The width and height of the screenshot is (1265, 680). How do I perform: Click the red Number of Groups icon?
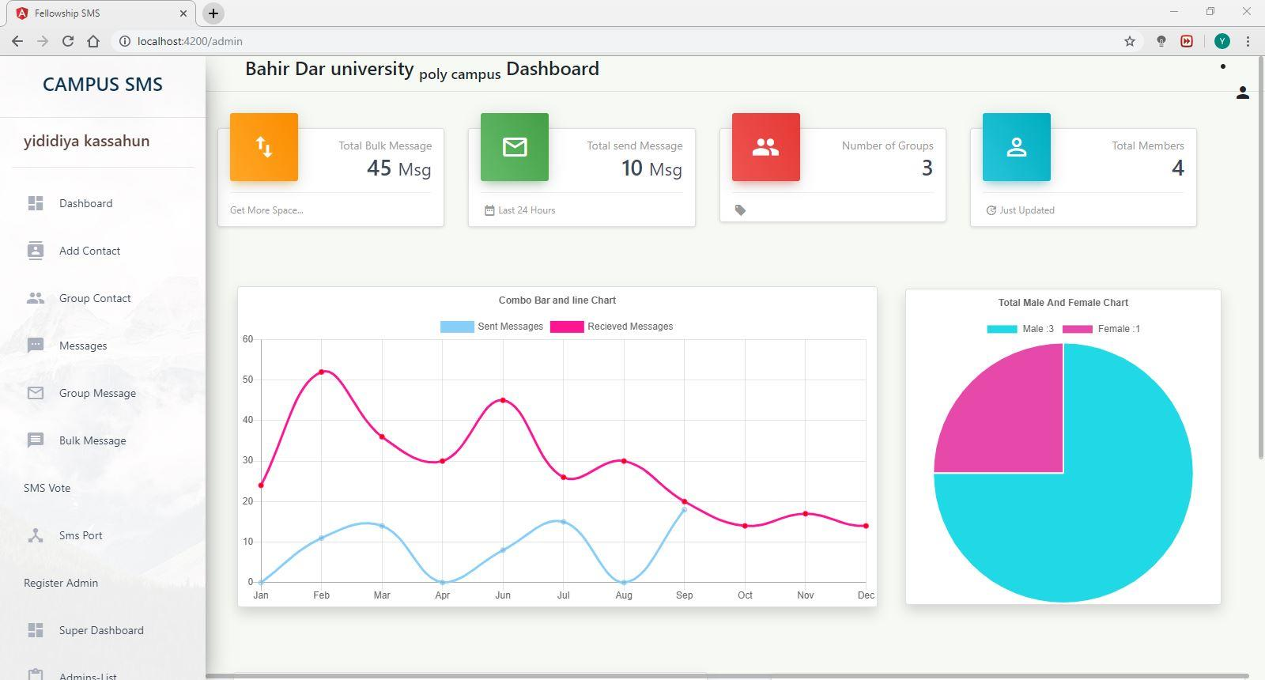(765, 147)
